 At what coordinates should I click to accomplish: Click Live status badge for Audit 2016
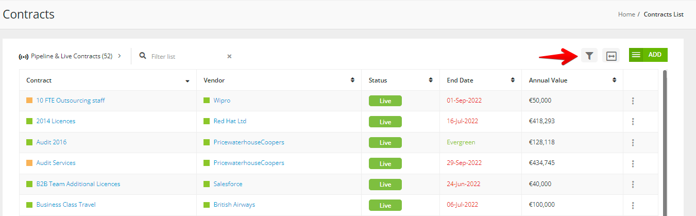(385, 143)
